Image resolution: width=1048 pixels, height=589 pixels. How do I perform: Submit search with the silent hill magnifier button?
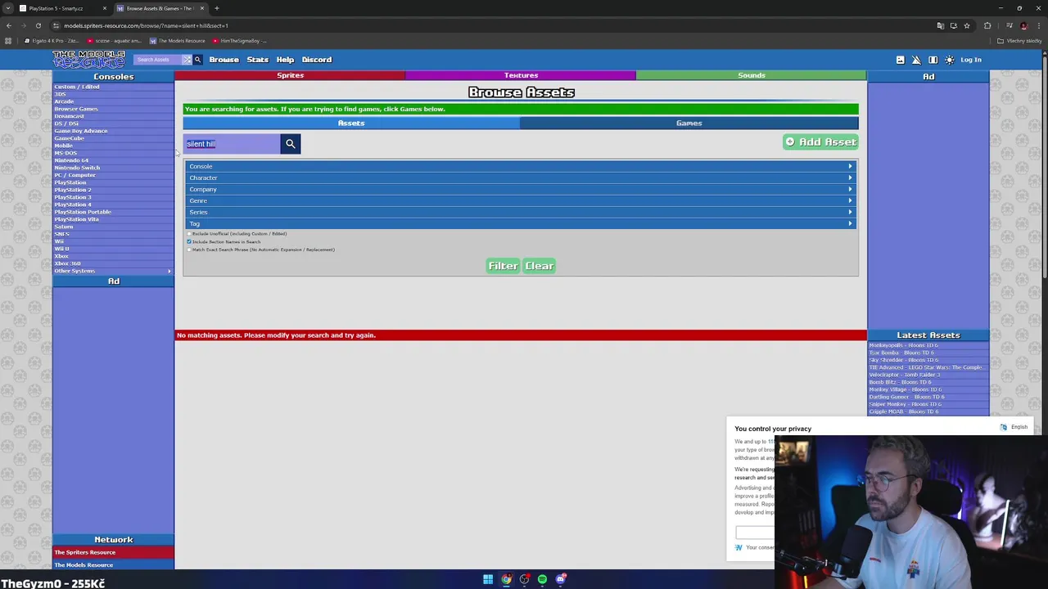(x=290, y=144)
